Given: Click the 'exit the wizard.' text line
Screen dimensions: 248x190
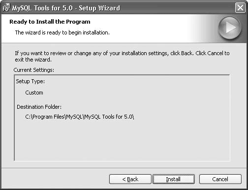Looking at the screenshot, I should [33, 60].
